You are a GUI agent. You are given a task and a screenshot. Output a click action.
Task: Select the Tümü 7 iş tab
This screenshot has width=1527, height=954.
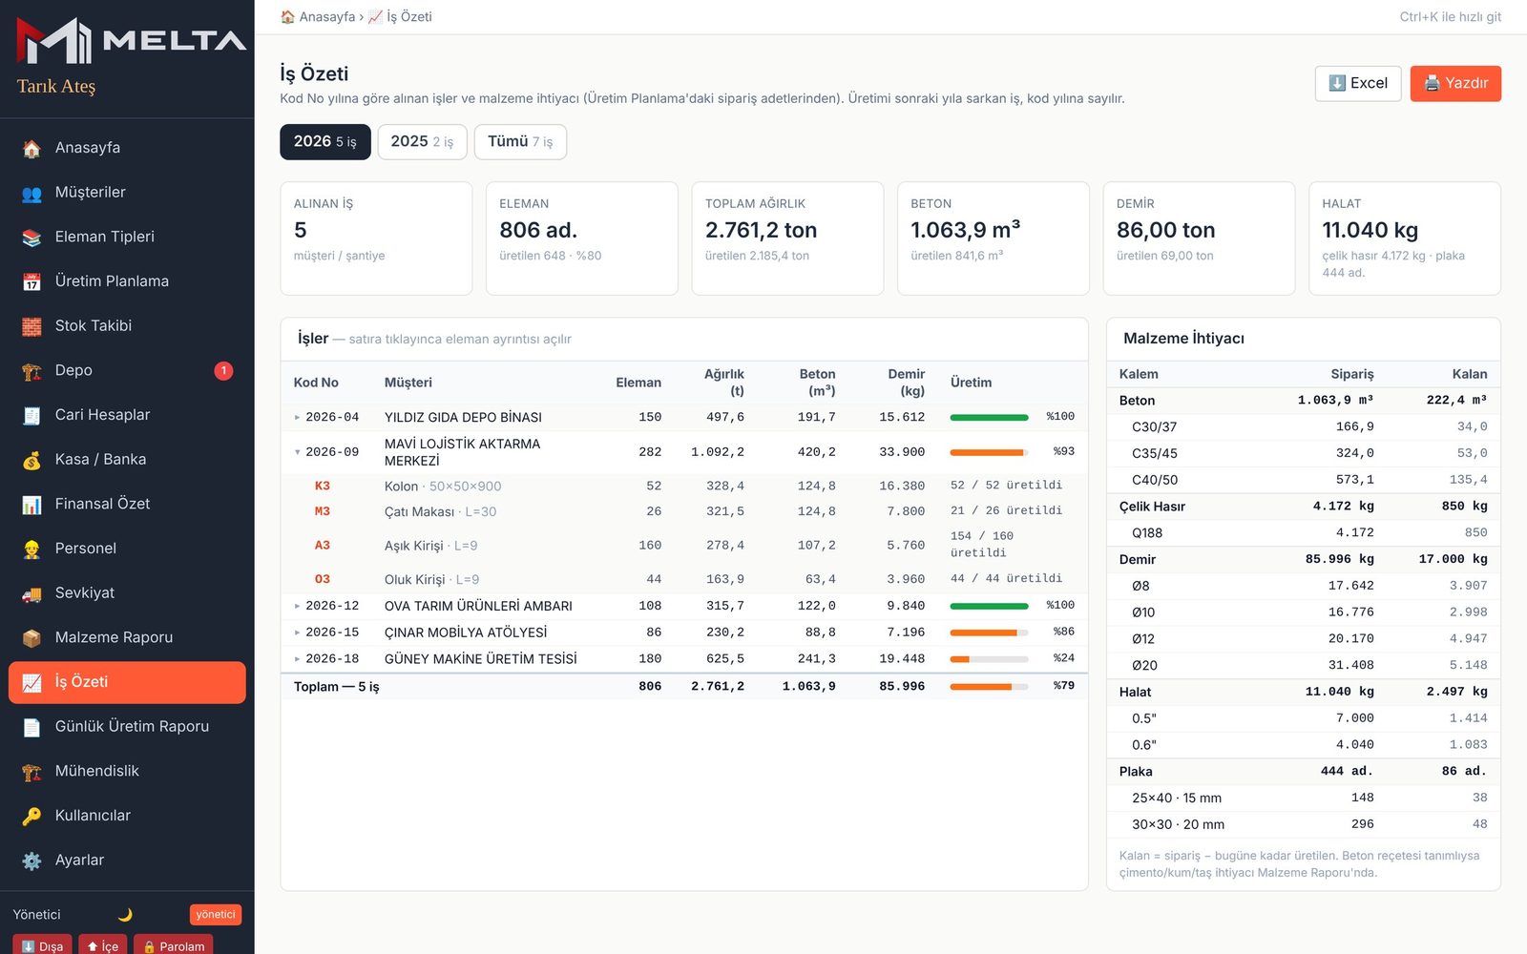[520, 142]
